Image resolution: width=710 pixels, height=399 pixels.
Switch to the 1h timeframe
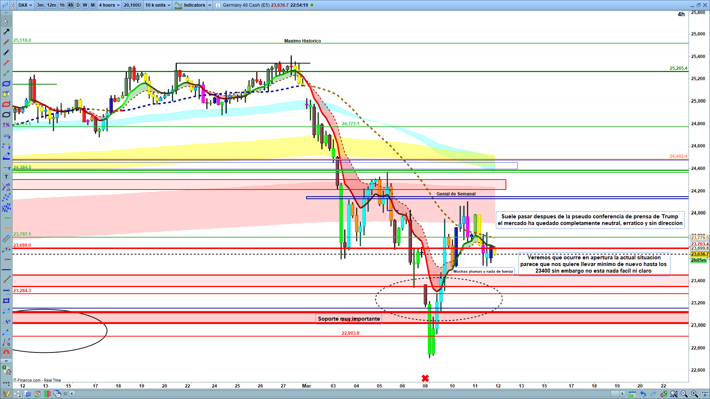pyautogui.click(x=62, y=5)
